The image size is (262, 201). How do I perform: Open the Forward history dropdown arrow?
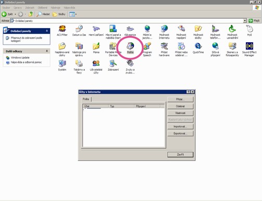pyautogui.click(x=26, y=14)
